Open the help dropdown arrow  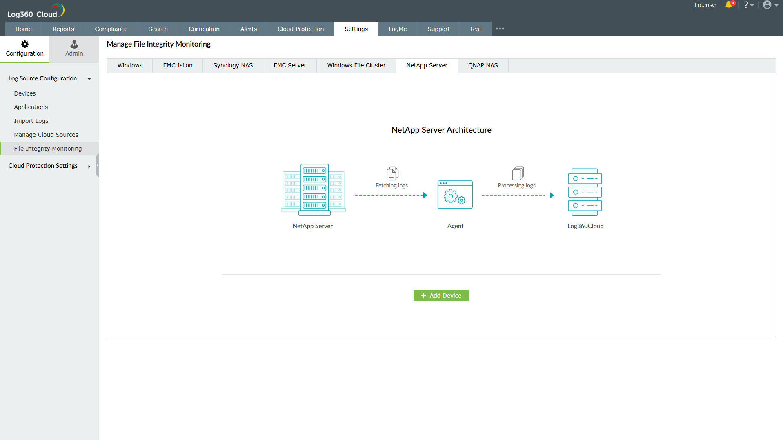[x=752, y=5]
